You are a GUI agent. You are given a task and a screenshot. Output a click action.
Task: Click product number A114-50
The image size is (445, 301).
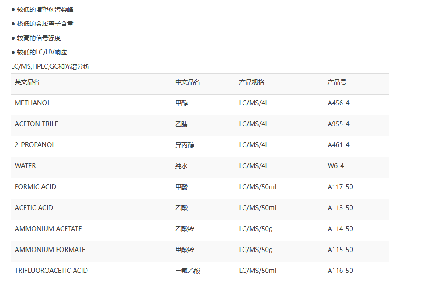click(x=340, y=229)
